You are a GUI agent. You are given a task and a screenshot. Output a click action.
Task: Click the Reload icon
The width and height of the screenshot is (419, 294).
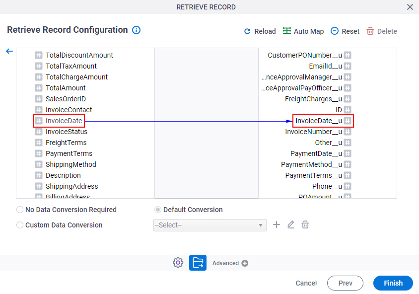point(247,31)
